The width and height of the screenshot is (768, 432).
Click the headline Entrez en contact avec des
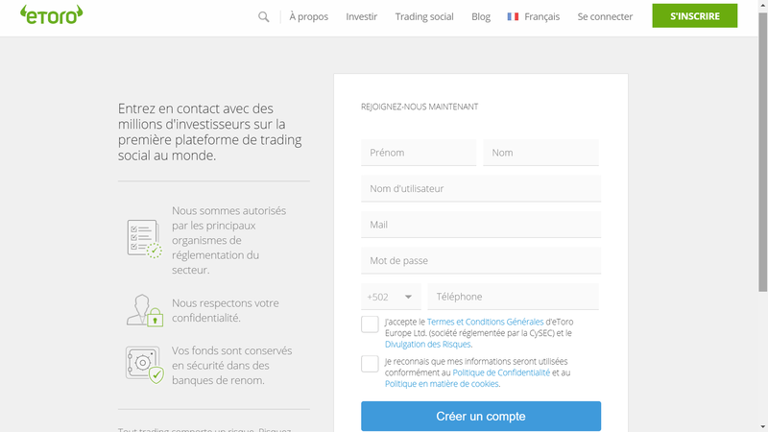[x=196, y=108]
